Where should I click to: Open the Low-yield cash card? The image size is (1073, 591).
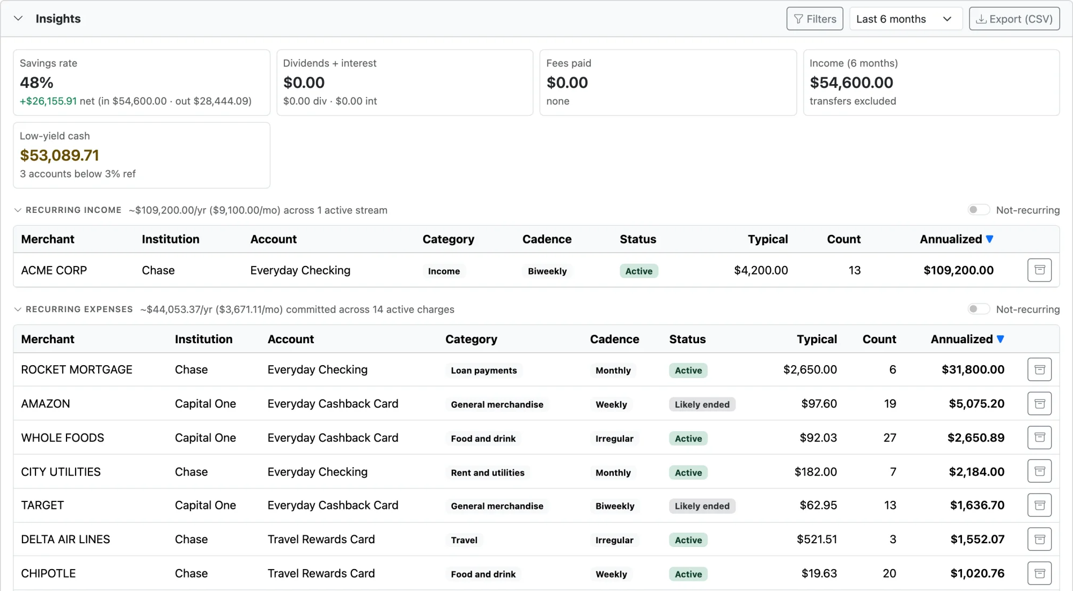[x=142, y=156]
